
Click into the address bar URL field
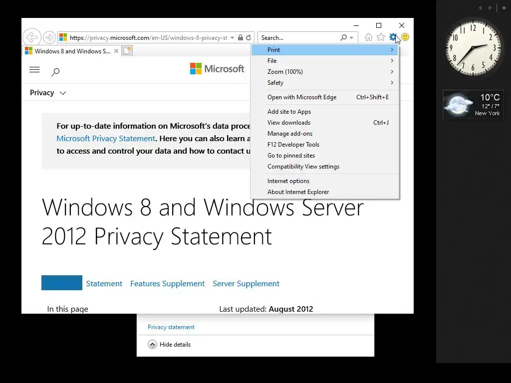click(148, 38)
